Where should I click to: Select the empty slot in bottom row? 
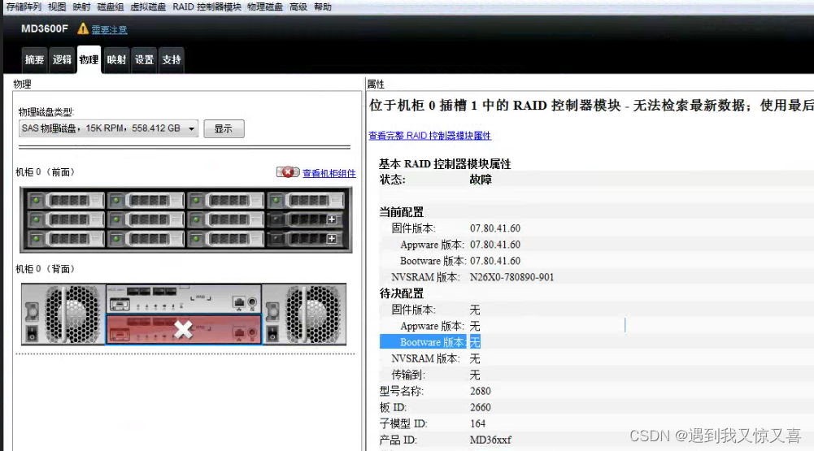(307, 239)
